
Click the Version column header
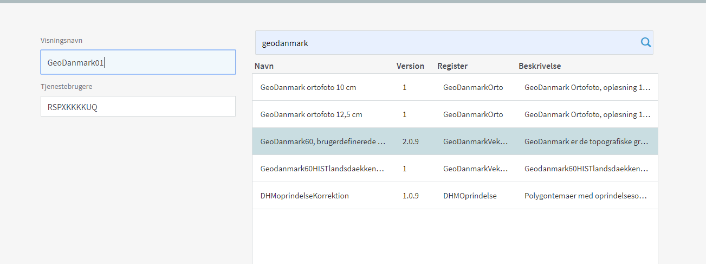(410, 66)
